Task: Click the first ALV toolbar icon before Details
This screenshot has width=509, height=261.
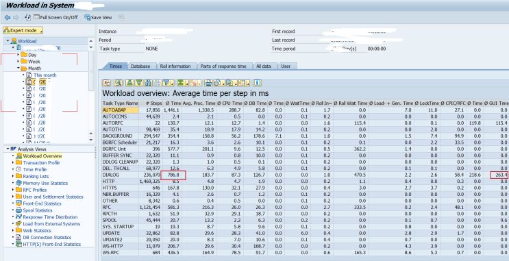Action: click(x=106, y=83)
